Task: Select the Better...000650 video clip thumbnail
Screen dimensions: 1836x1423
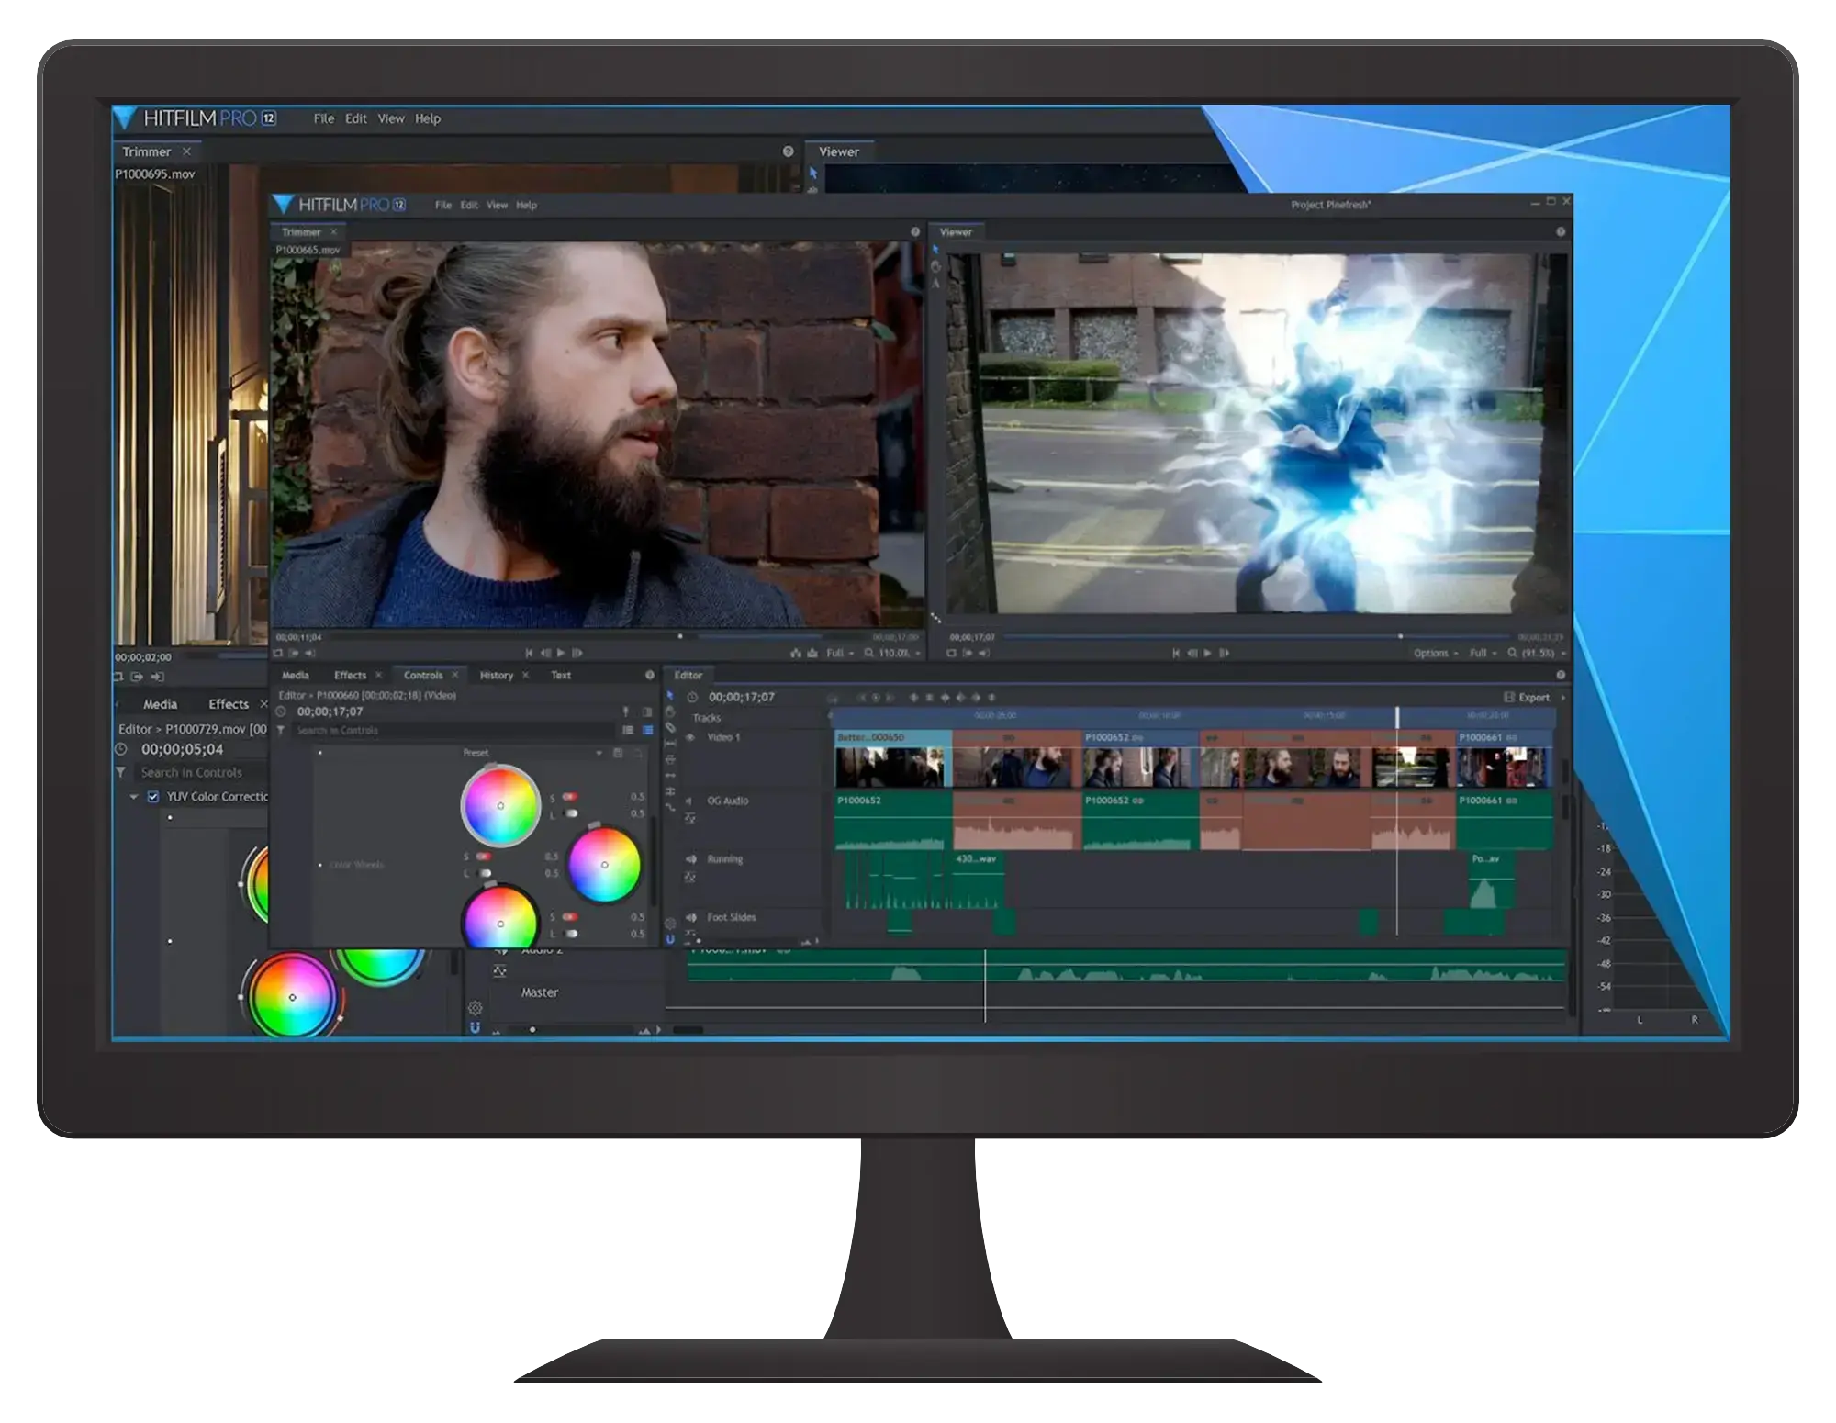Action: point(892,760)
